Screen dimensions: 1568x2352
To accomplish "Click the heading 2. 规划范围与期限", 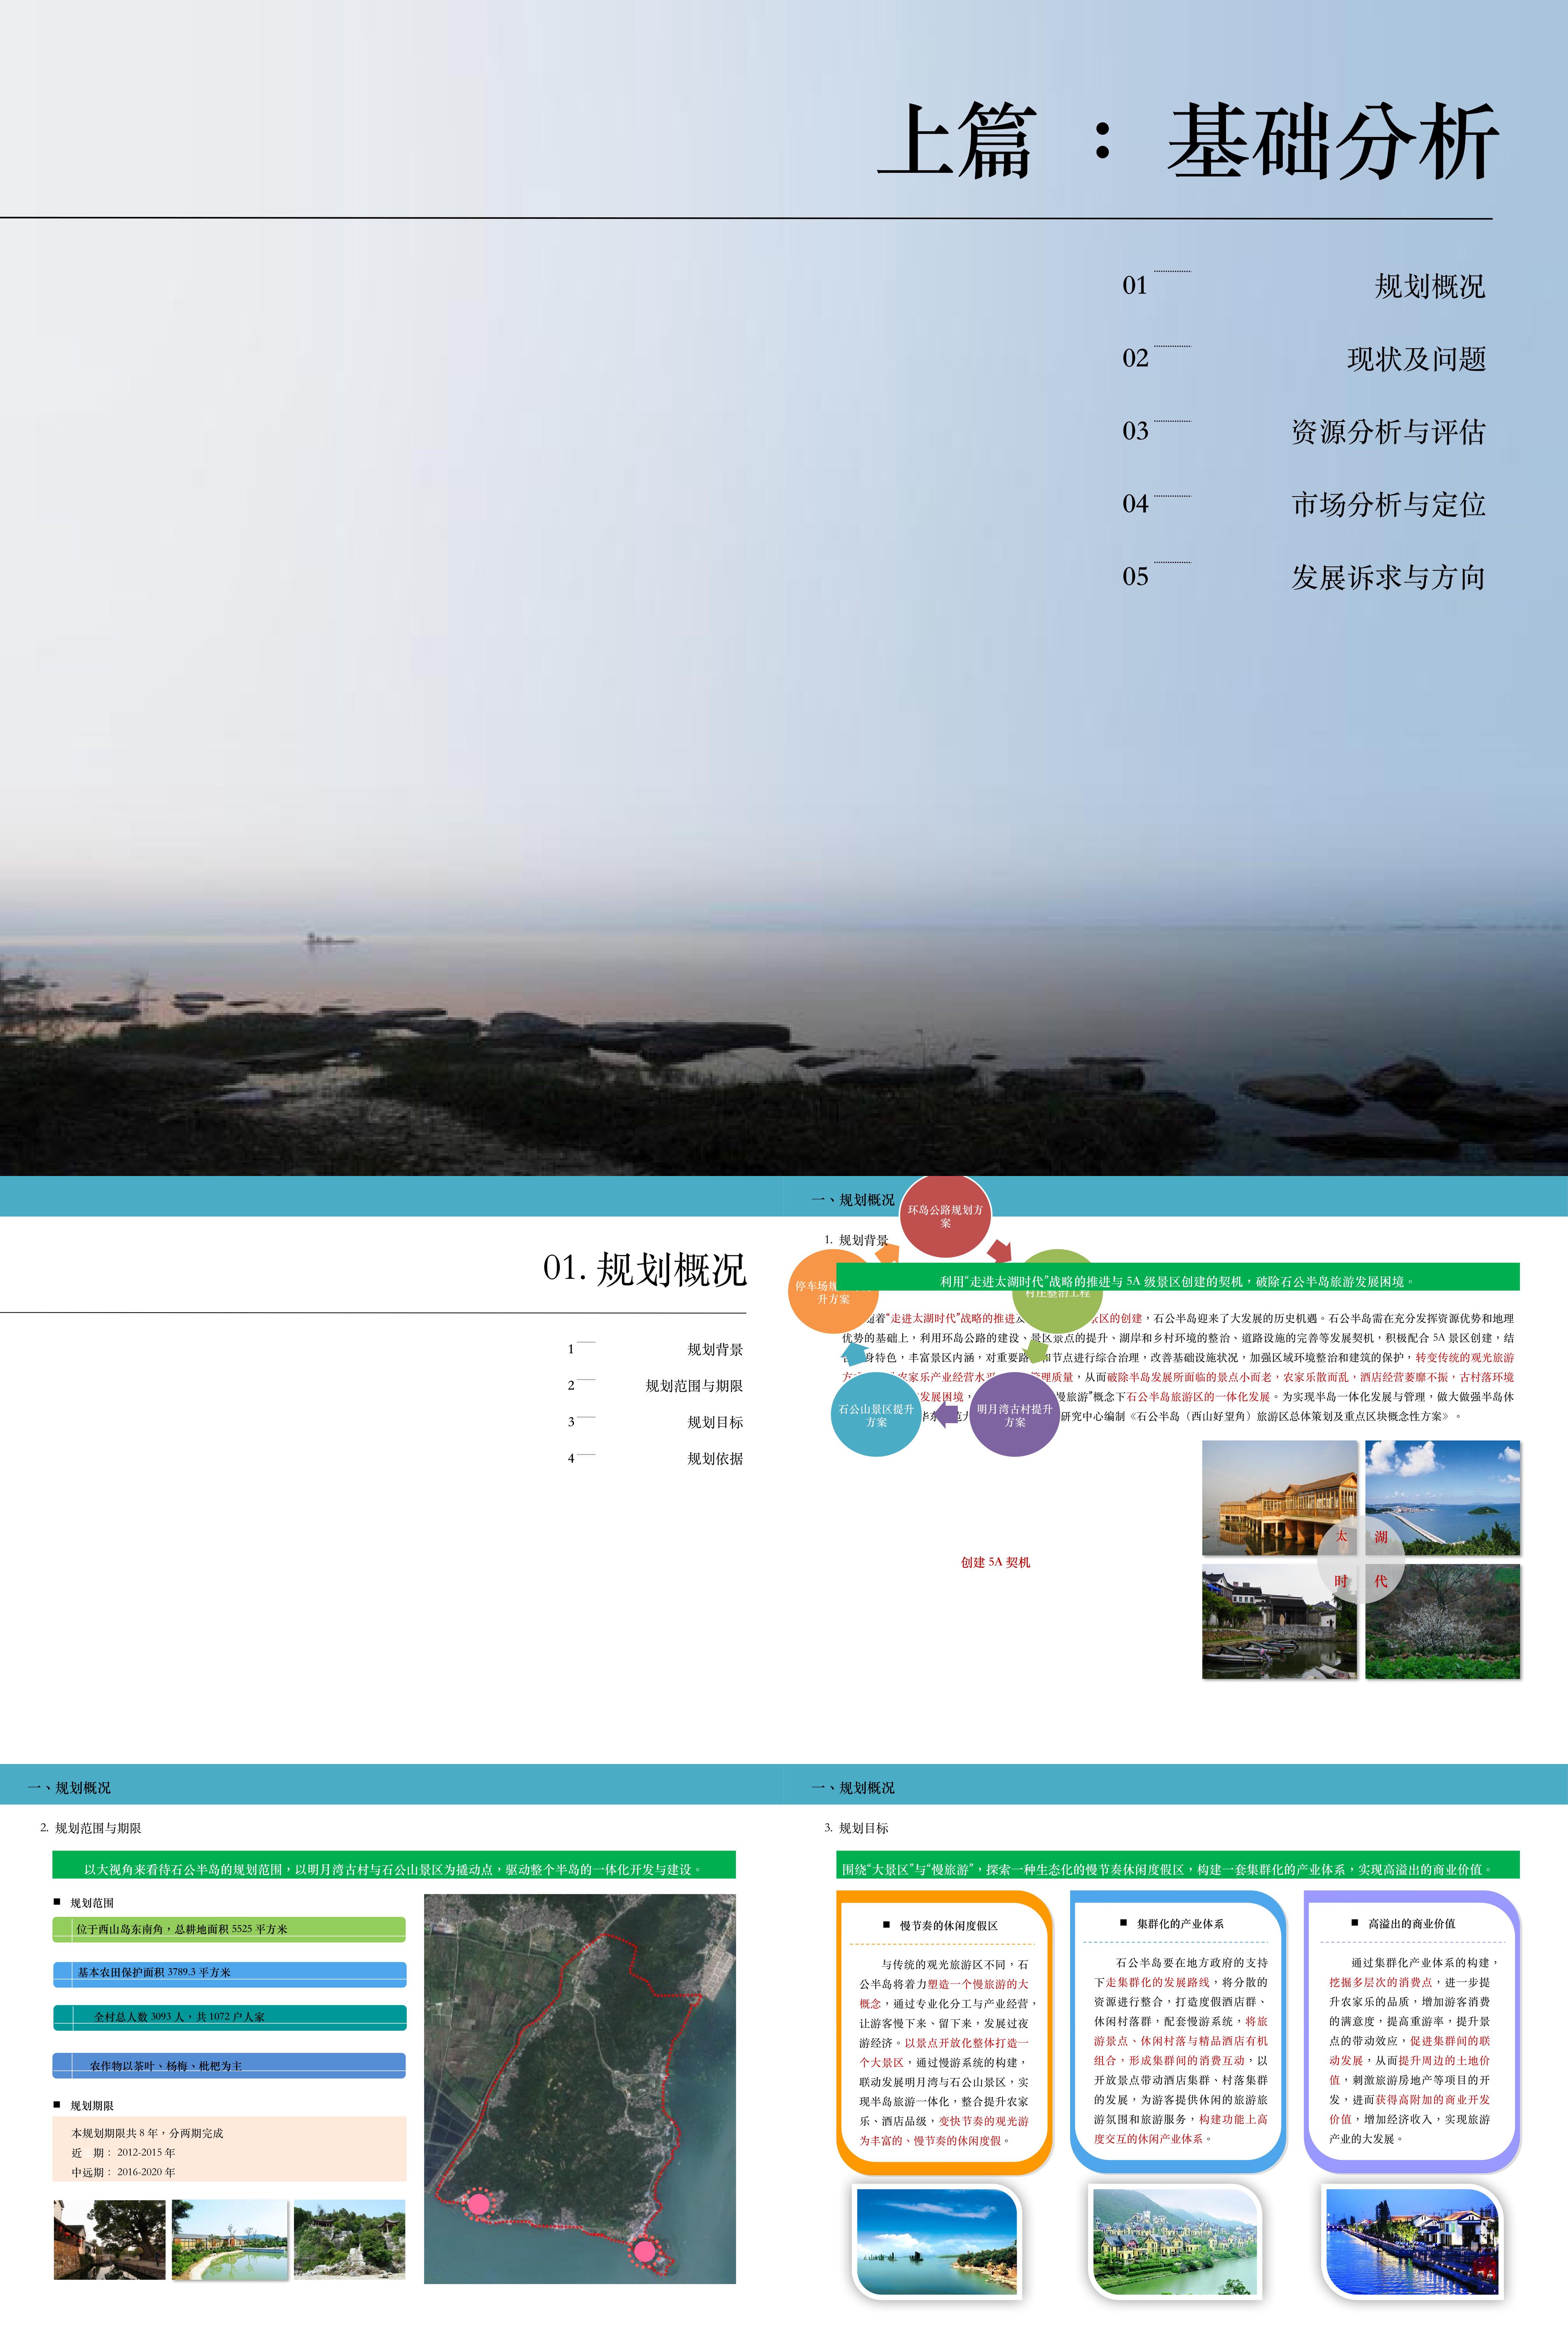I will (91, 1828).
